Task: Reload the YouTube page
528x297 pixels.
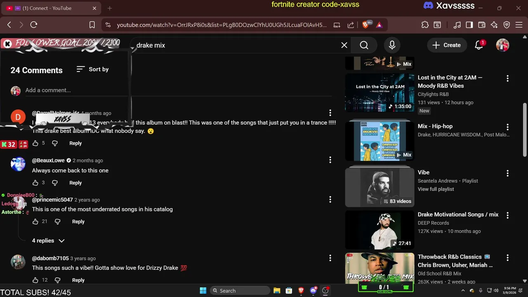Action: pos(34,25)
